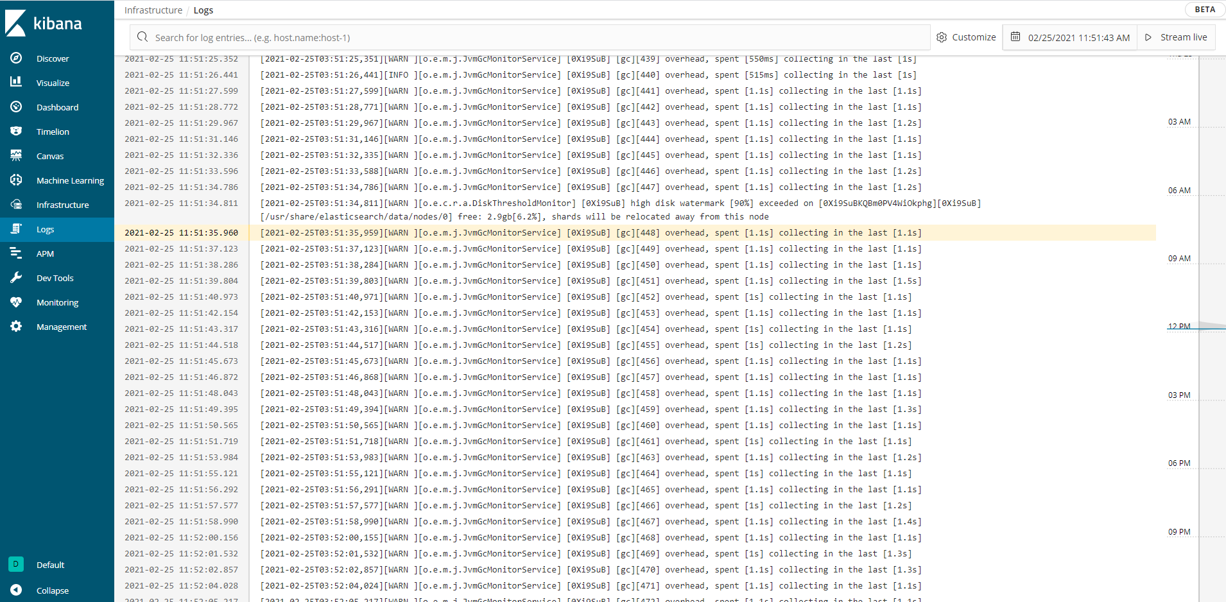
Task: Select log entry timestamp 11:51:31.146
Action: 181,139
